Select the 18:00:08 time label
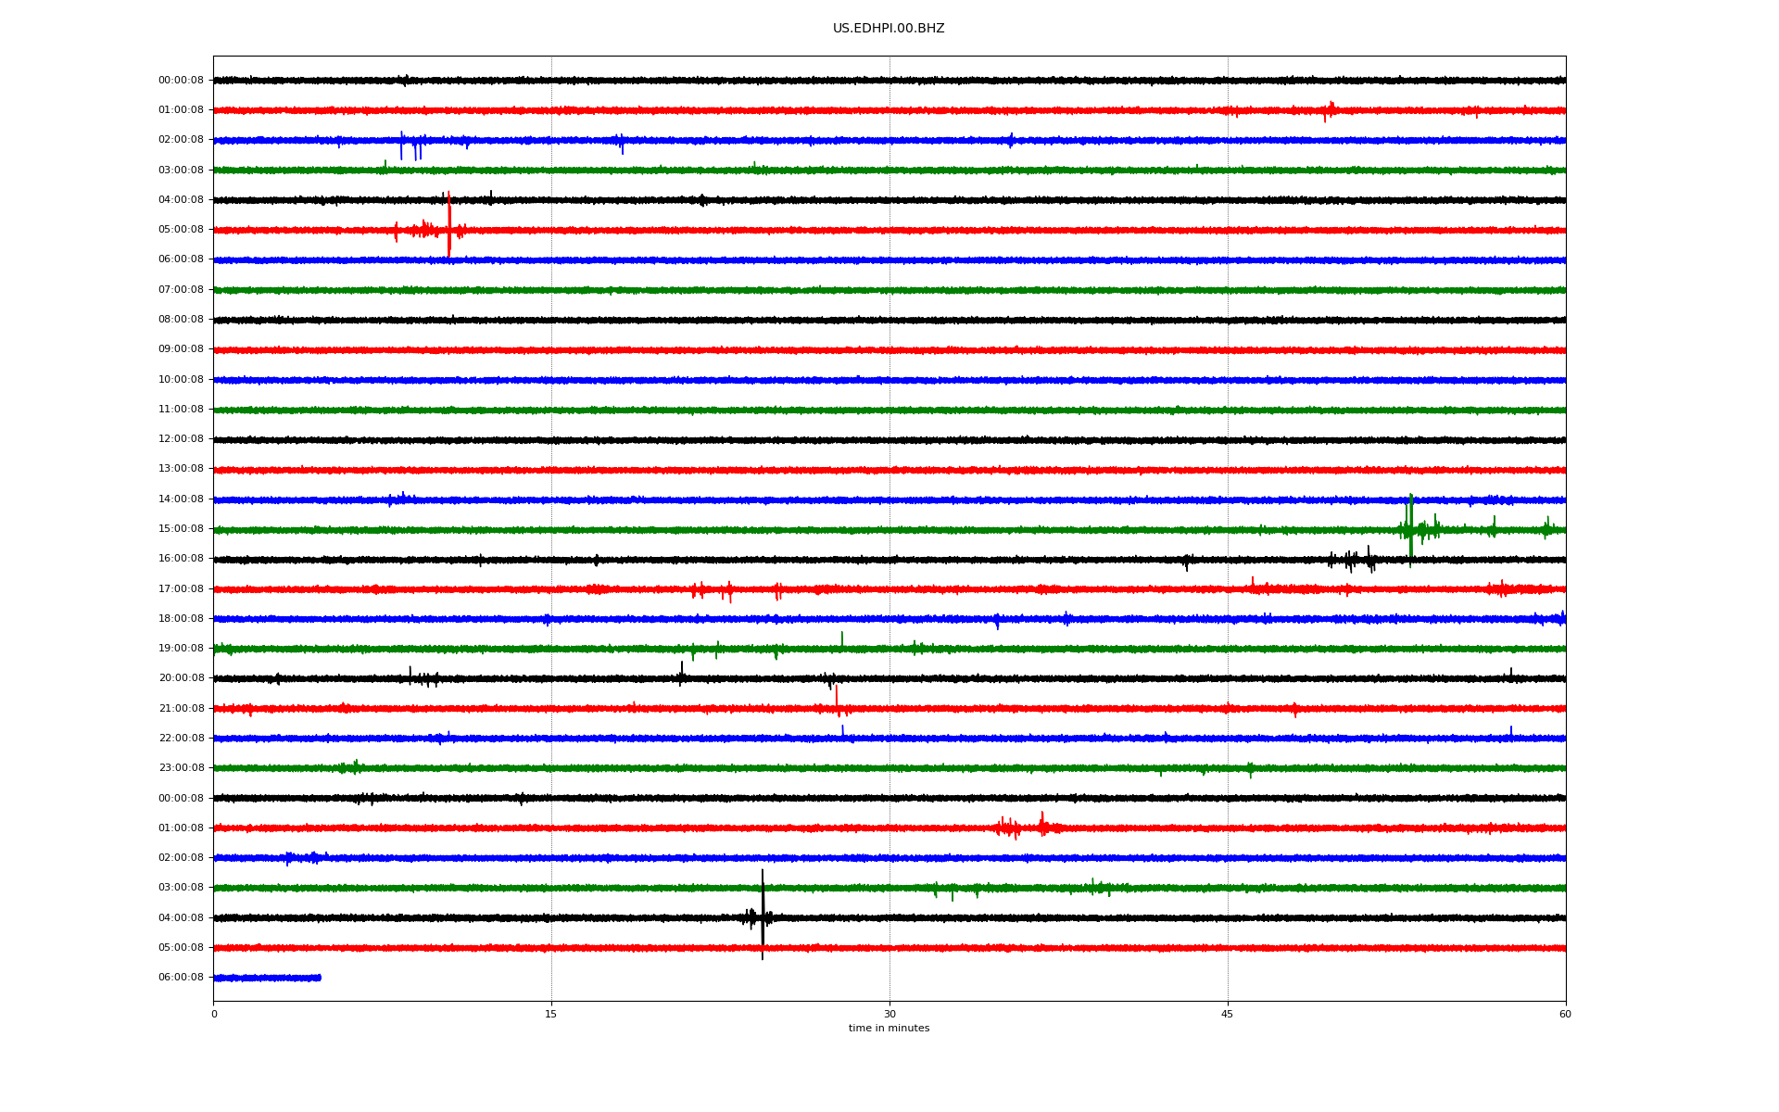Viewport: 1779px width, 1112px height. 181,619
